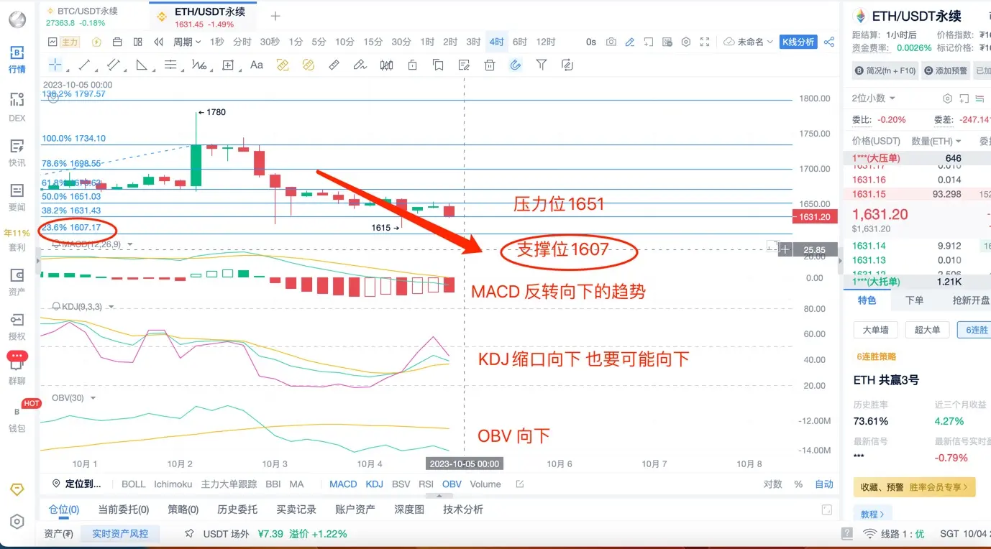Select the 1时 timeframe

(x=427, y=42)
